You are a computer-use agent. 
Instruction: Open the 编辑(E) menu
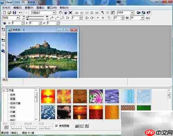coord(18,8)
